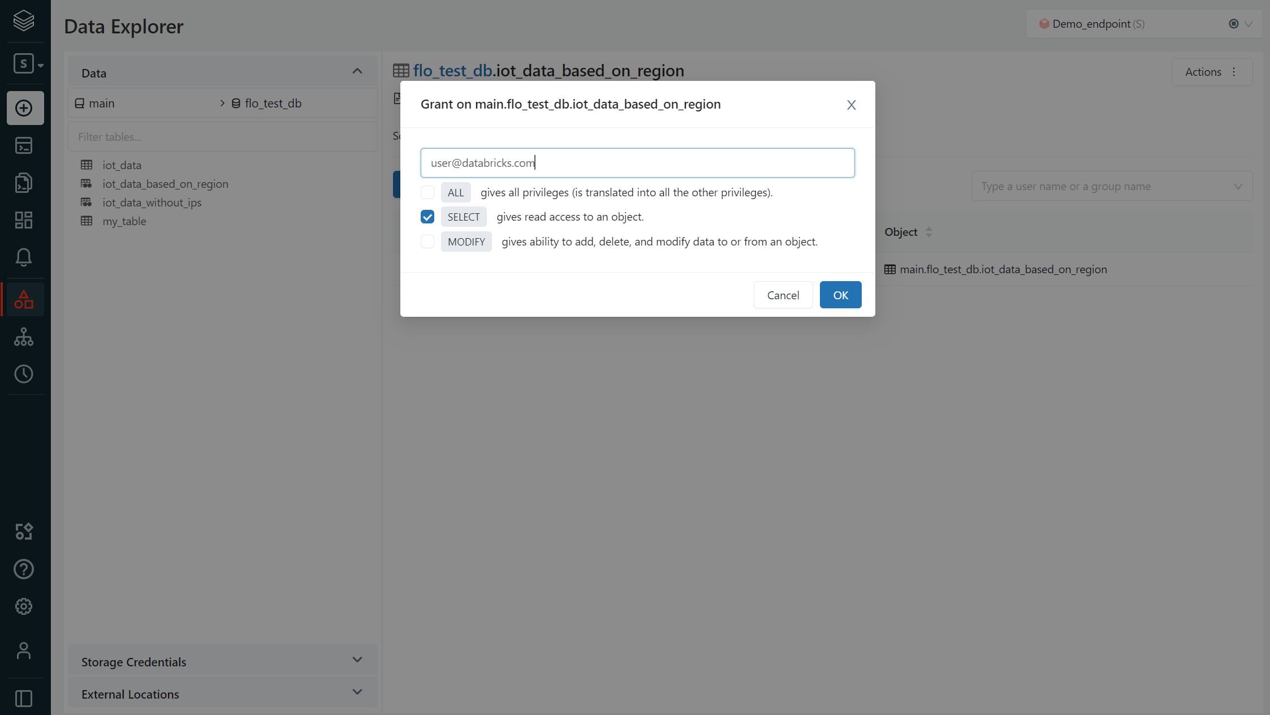
Task: Open the Alerts bell icon
Action: pyautogui.click(x=24, y=257)
